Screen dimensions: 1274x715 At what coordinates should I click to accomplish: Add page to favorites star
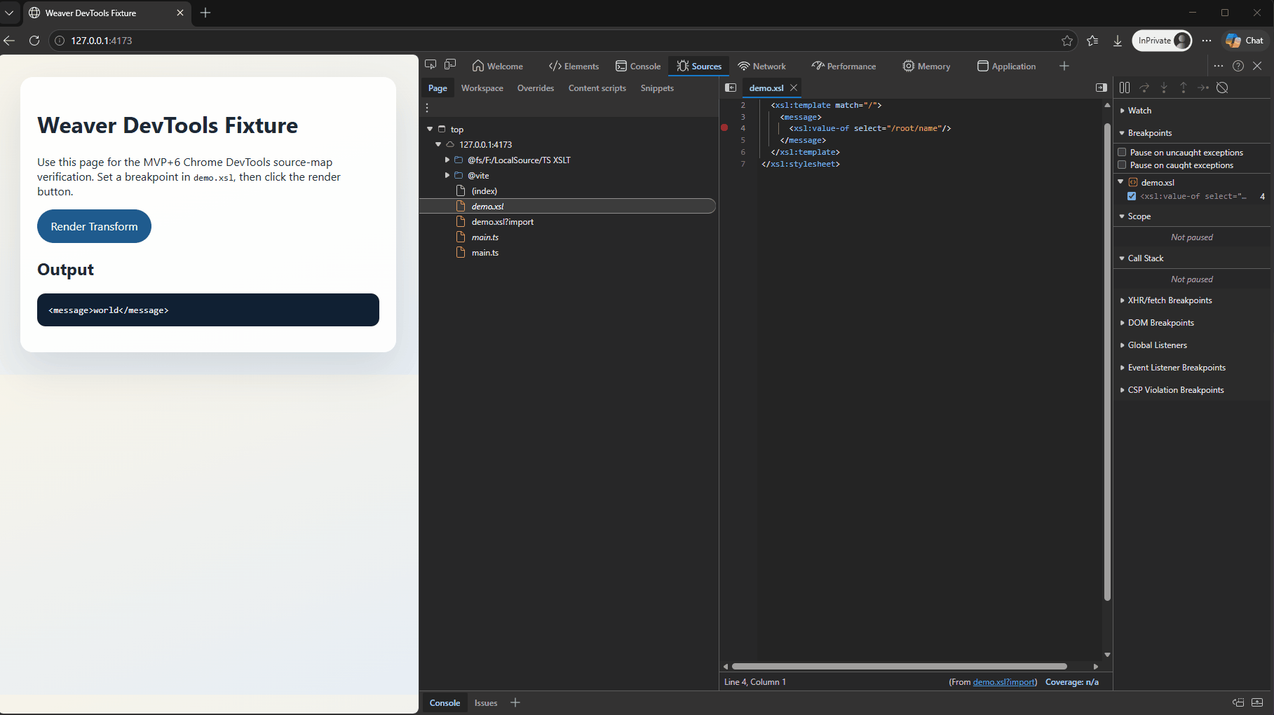pyautogui.click(x=1067, y=41)
